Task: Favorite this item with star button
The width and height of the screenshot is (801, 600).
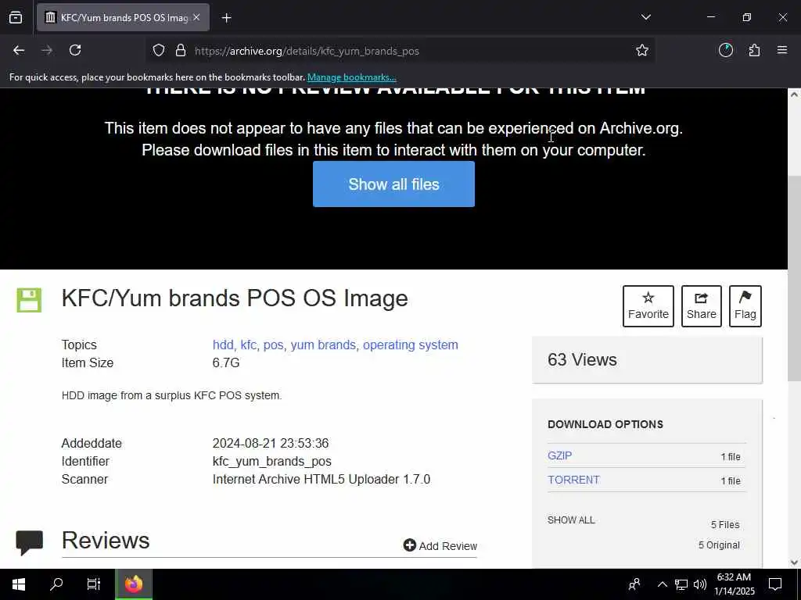Action: [648, 306]
